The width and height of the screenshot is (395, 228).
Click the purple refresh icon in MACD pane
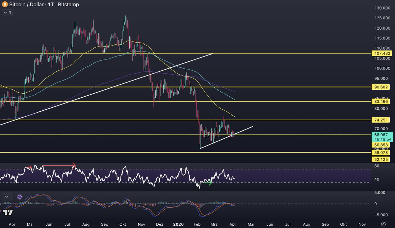coord(19,197)
